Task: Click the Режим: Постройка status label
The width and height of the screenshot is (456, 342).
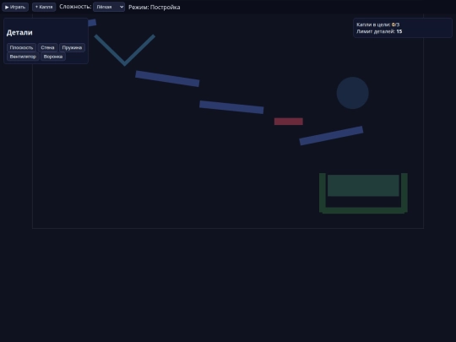Action: tap(155, 8)
